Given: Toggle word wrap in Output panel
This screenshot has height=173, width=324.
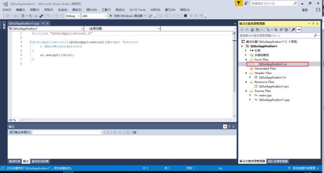Looking at the screenshot, I should [134, 132].
